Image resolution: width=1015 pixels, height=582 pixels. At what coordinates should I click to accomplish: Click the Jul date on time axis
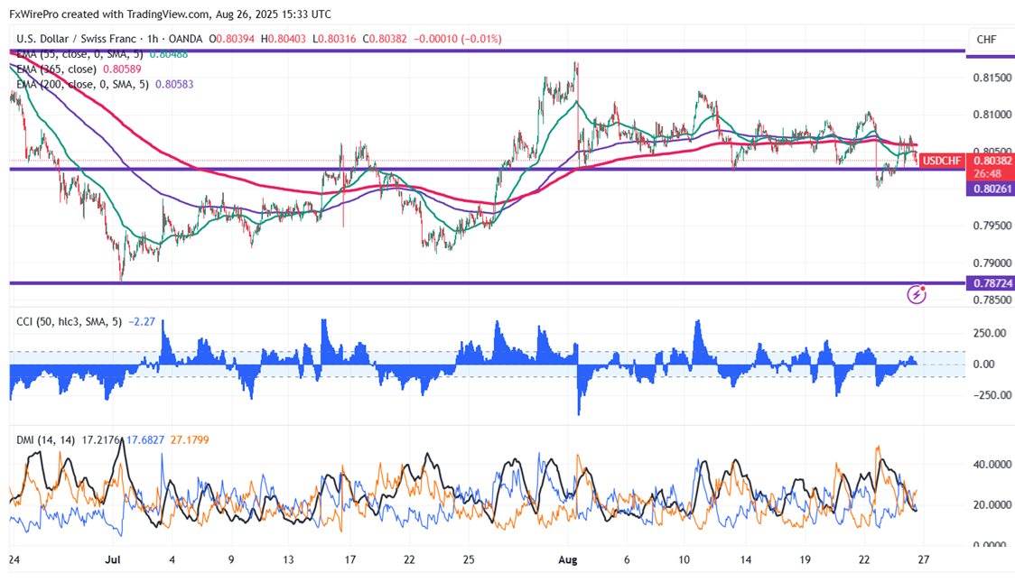[x=114, y=560]
